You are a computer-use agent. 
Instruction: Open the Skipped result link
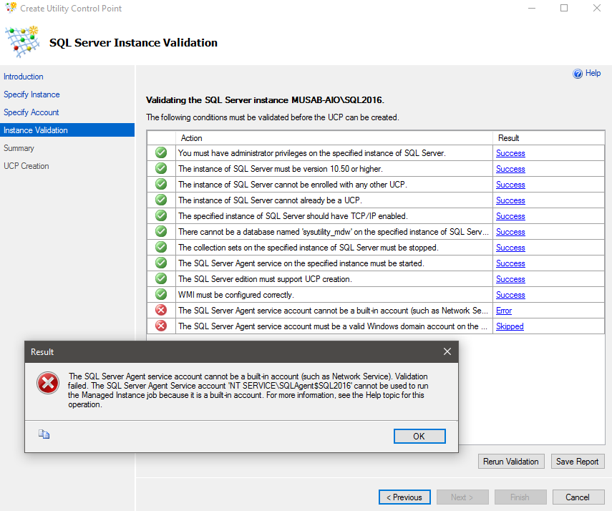coord(510,326)
